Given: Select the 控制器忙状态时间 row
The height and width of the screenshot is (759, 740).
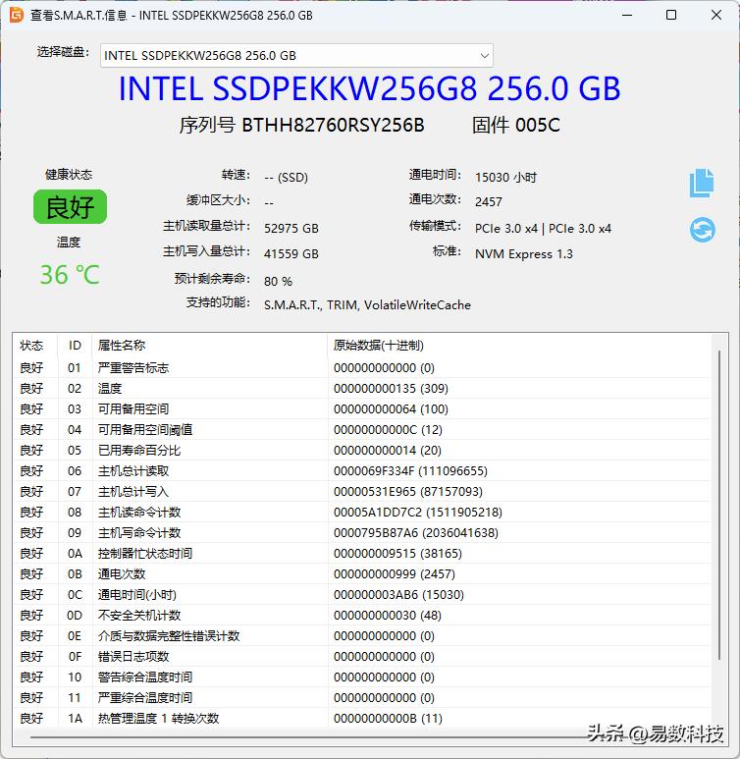Looking at the screenshot, I should click(x=362, y=553).
